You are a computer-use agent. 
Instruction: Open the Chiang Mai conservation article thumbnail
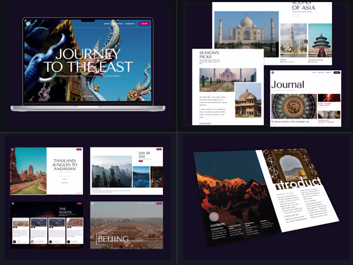[x=329, y=115]
